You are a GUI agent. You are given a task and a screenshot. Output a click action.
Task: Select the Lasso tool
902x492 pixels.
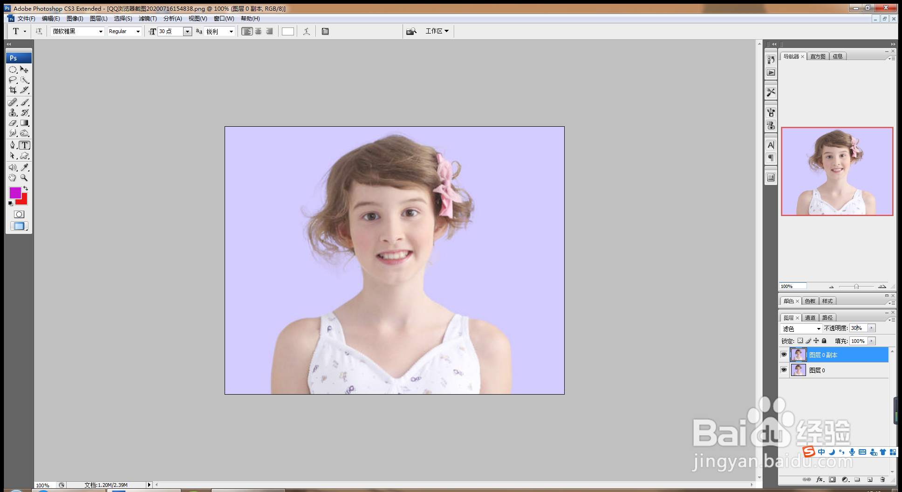point(13,80)
